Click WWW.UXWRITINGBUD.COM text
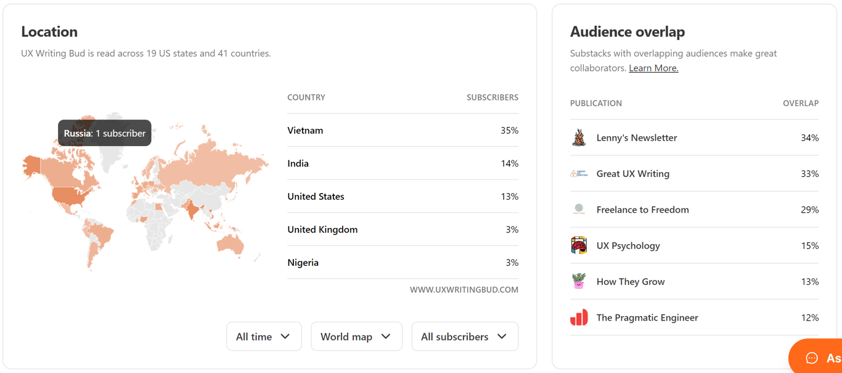 (464, 290)
